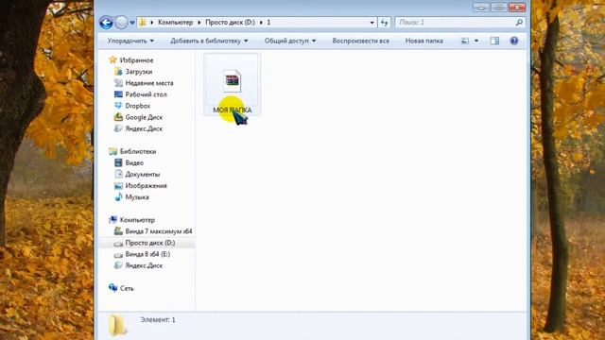Select Просто диск (D:) in breadcrumb
This screenshot has width=605, height=340.
[230, 23]
